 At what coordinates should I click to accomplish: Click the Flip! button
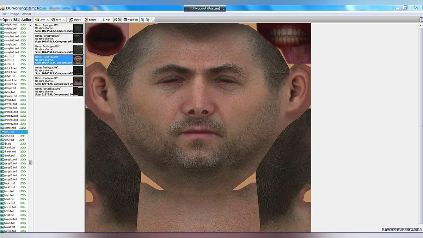(x=106, y=20)
